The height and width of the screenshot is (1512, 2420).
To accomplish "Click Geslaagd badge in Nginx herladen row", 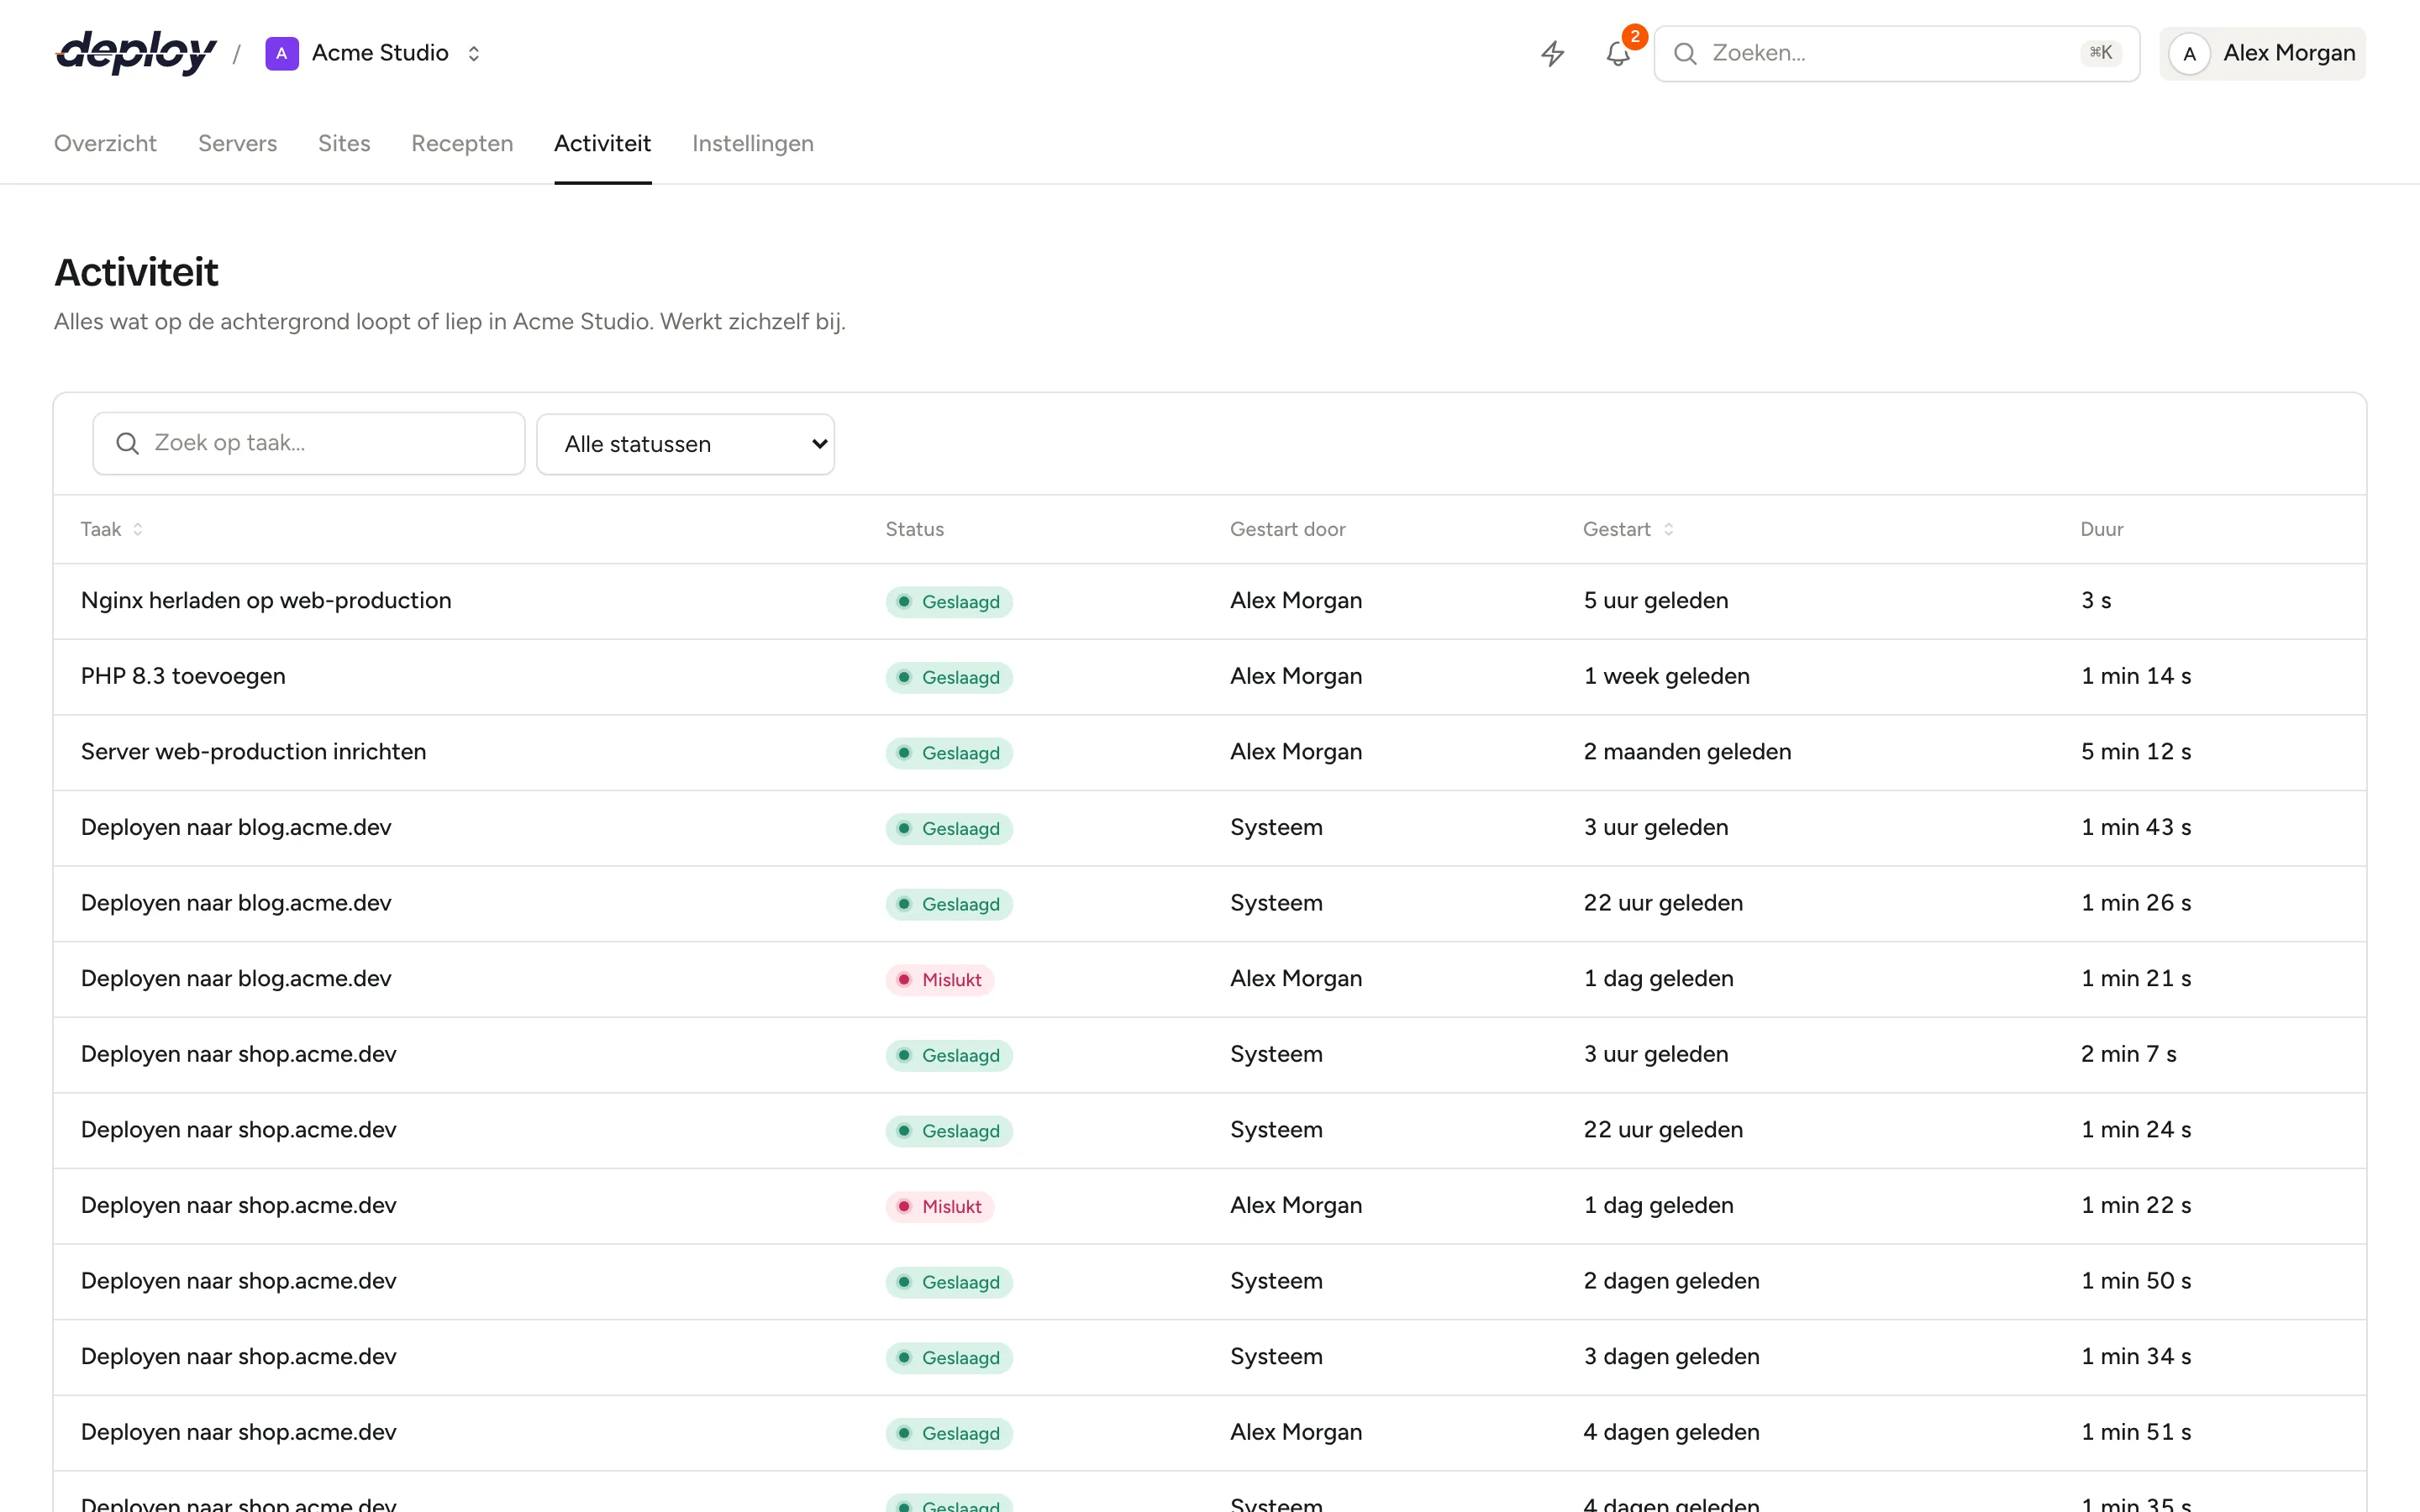I will tap(949, 601).
